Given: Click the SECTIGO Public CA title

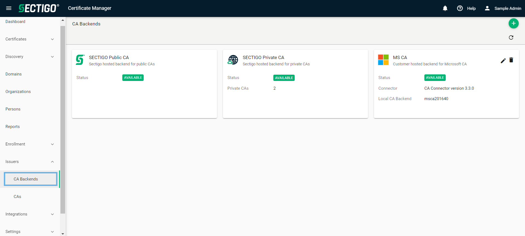Looking at the screenshot, I should click(x=109, y=57).
